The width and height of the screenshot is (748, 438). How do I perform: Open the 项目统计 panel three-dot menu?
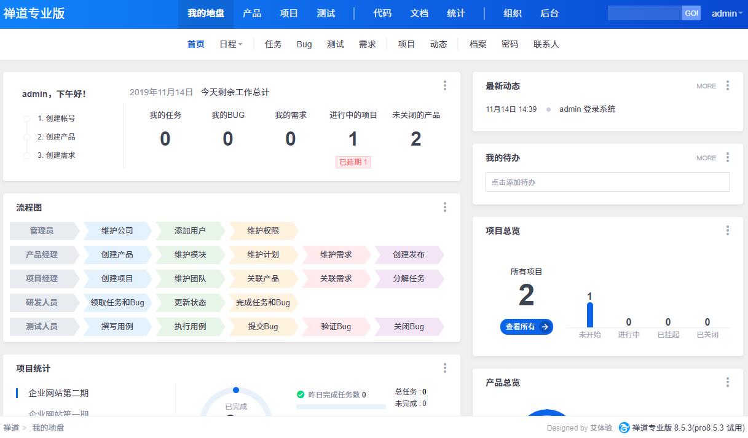click(x=445, y=369)
